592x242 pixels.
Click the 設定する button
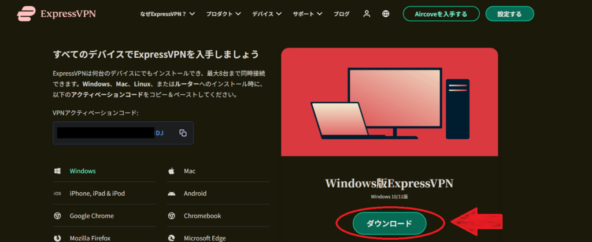click(509, 14)
